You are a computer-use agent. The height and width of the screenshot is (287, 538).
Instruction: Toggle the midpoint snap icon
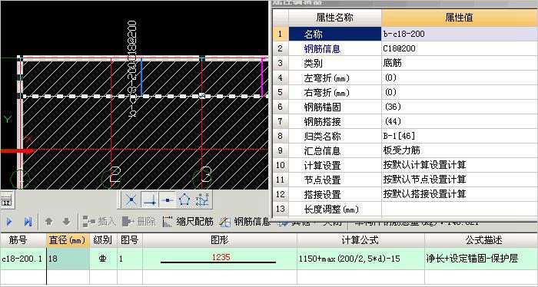pos(167,200)
